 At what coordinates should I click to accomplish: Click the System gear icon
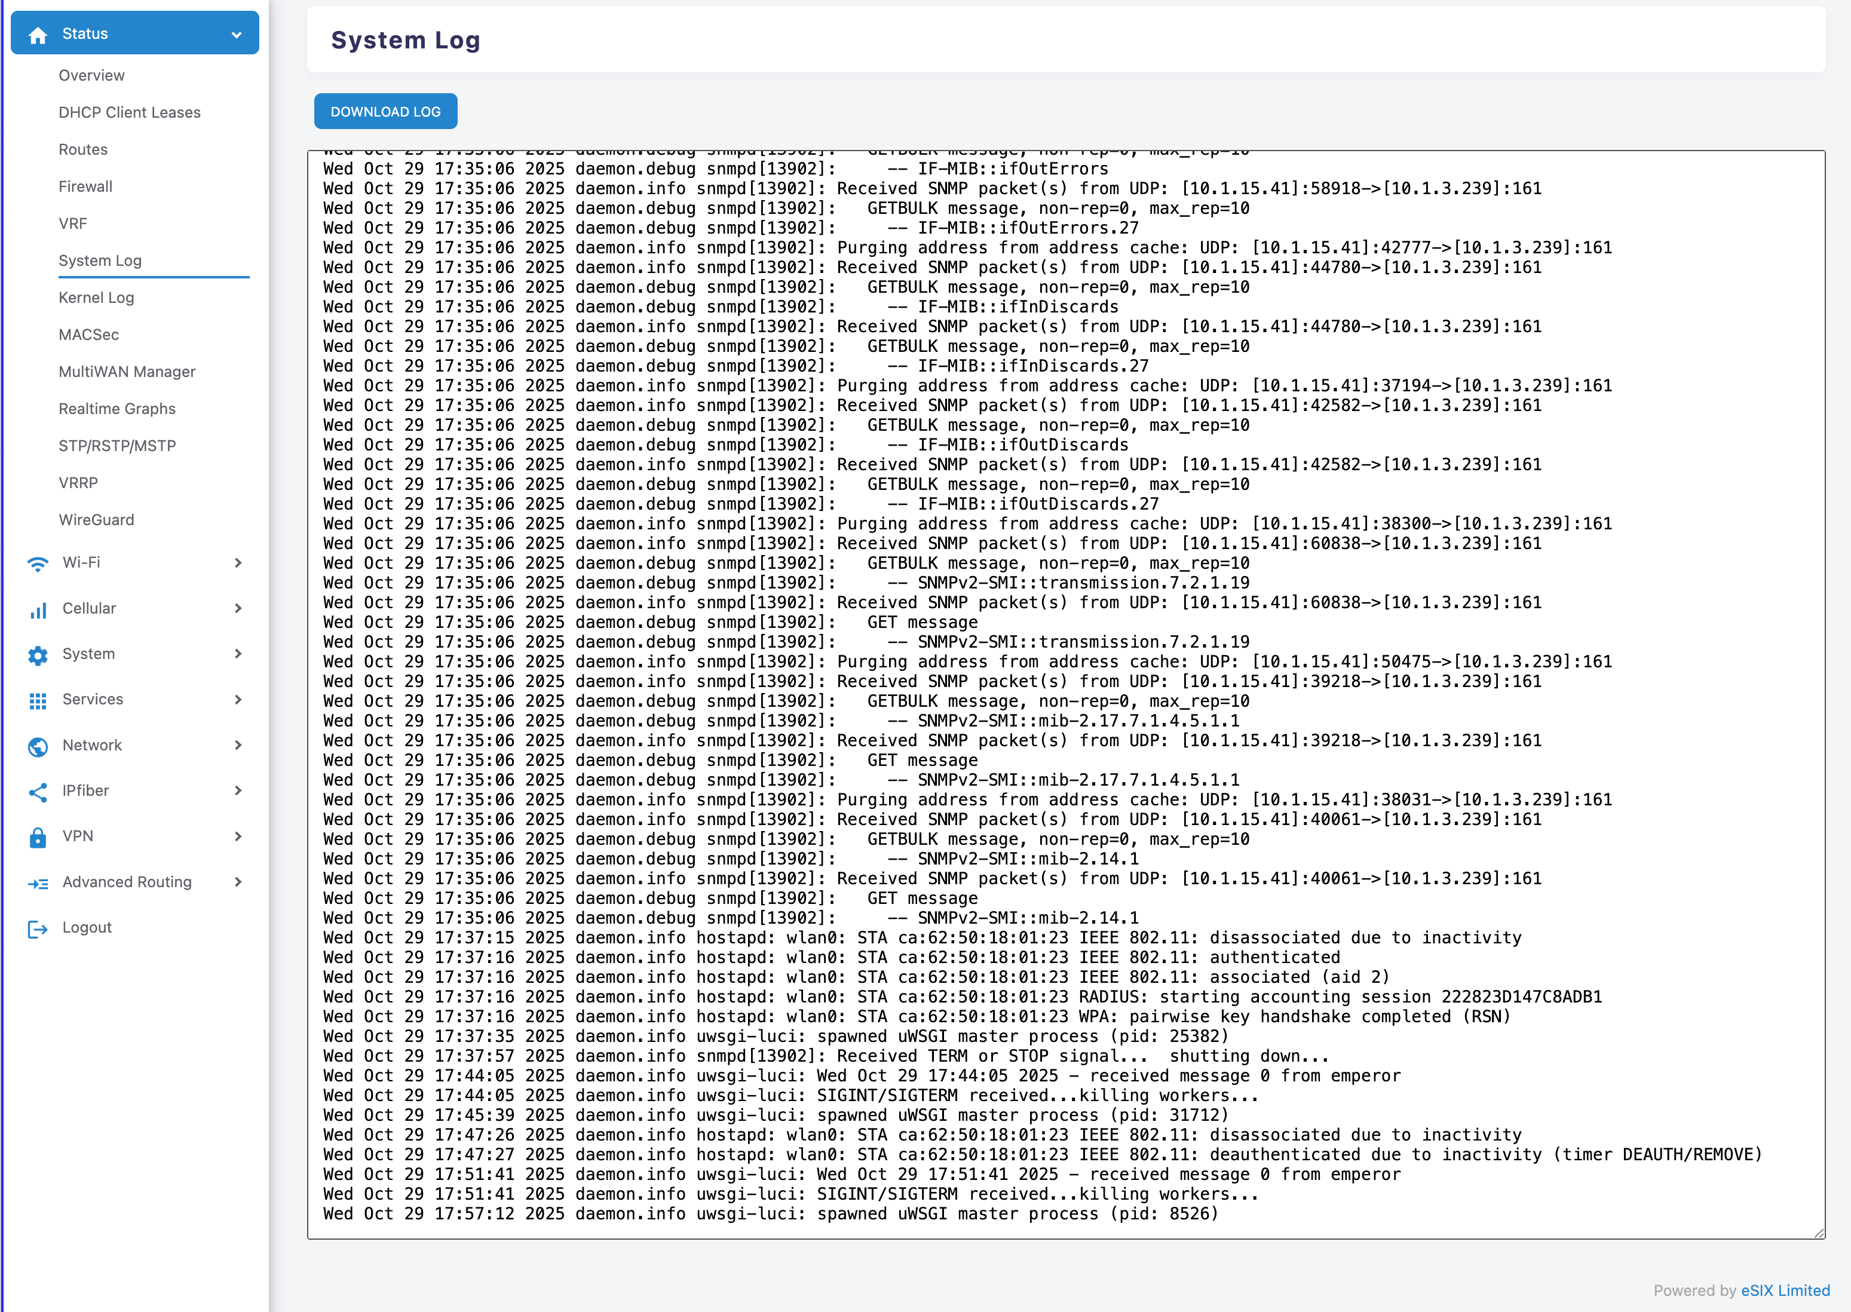tap(38, 654)
